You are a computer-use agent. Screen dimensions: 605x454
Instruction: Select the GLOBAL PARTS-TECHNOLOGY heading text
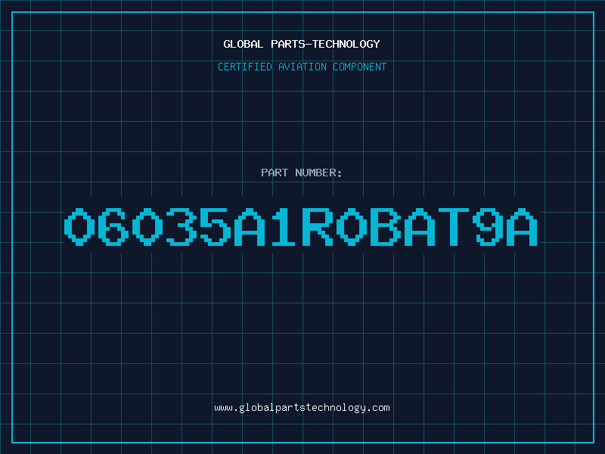tap(302, 44)
